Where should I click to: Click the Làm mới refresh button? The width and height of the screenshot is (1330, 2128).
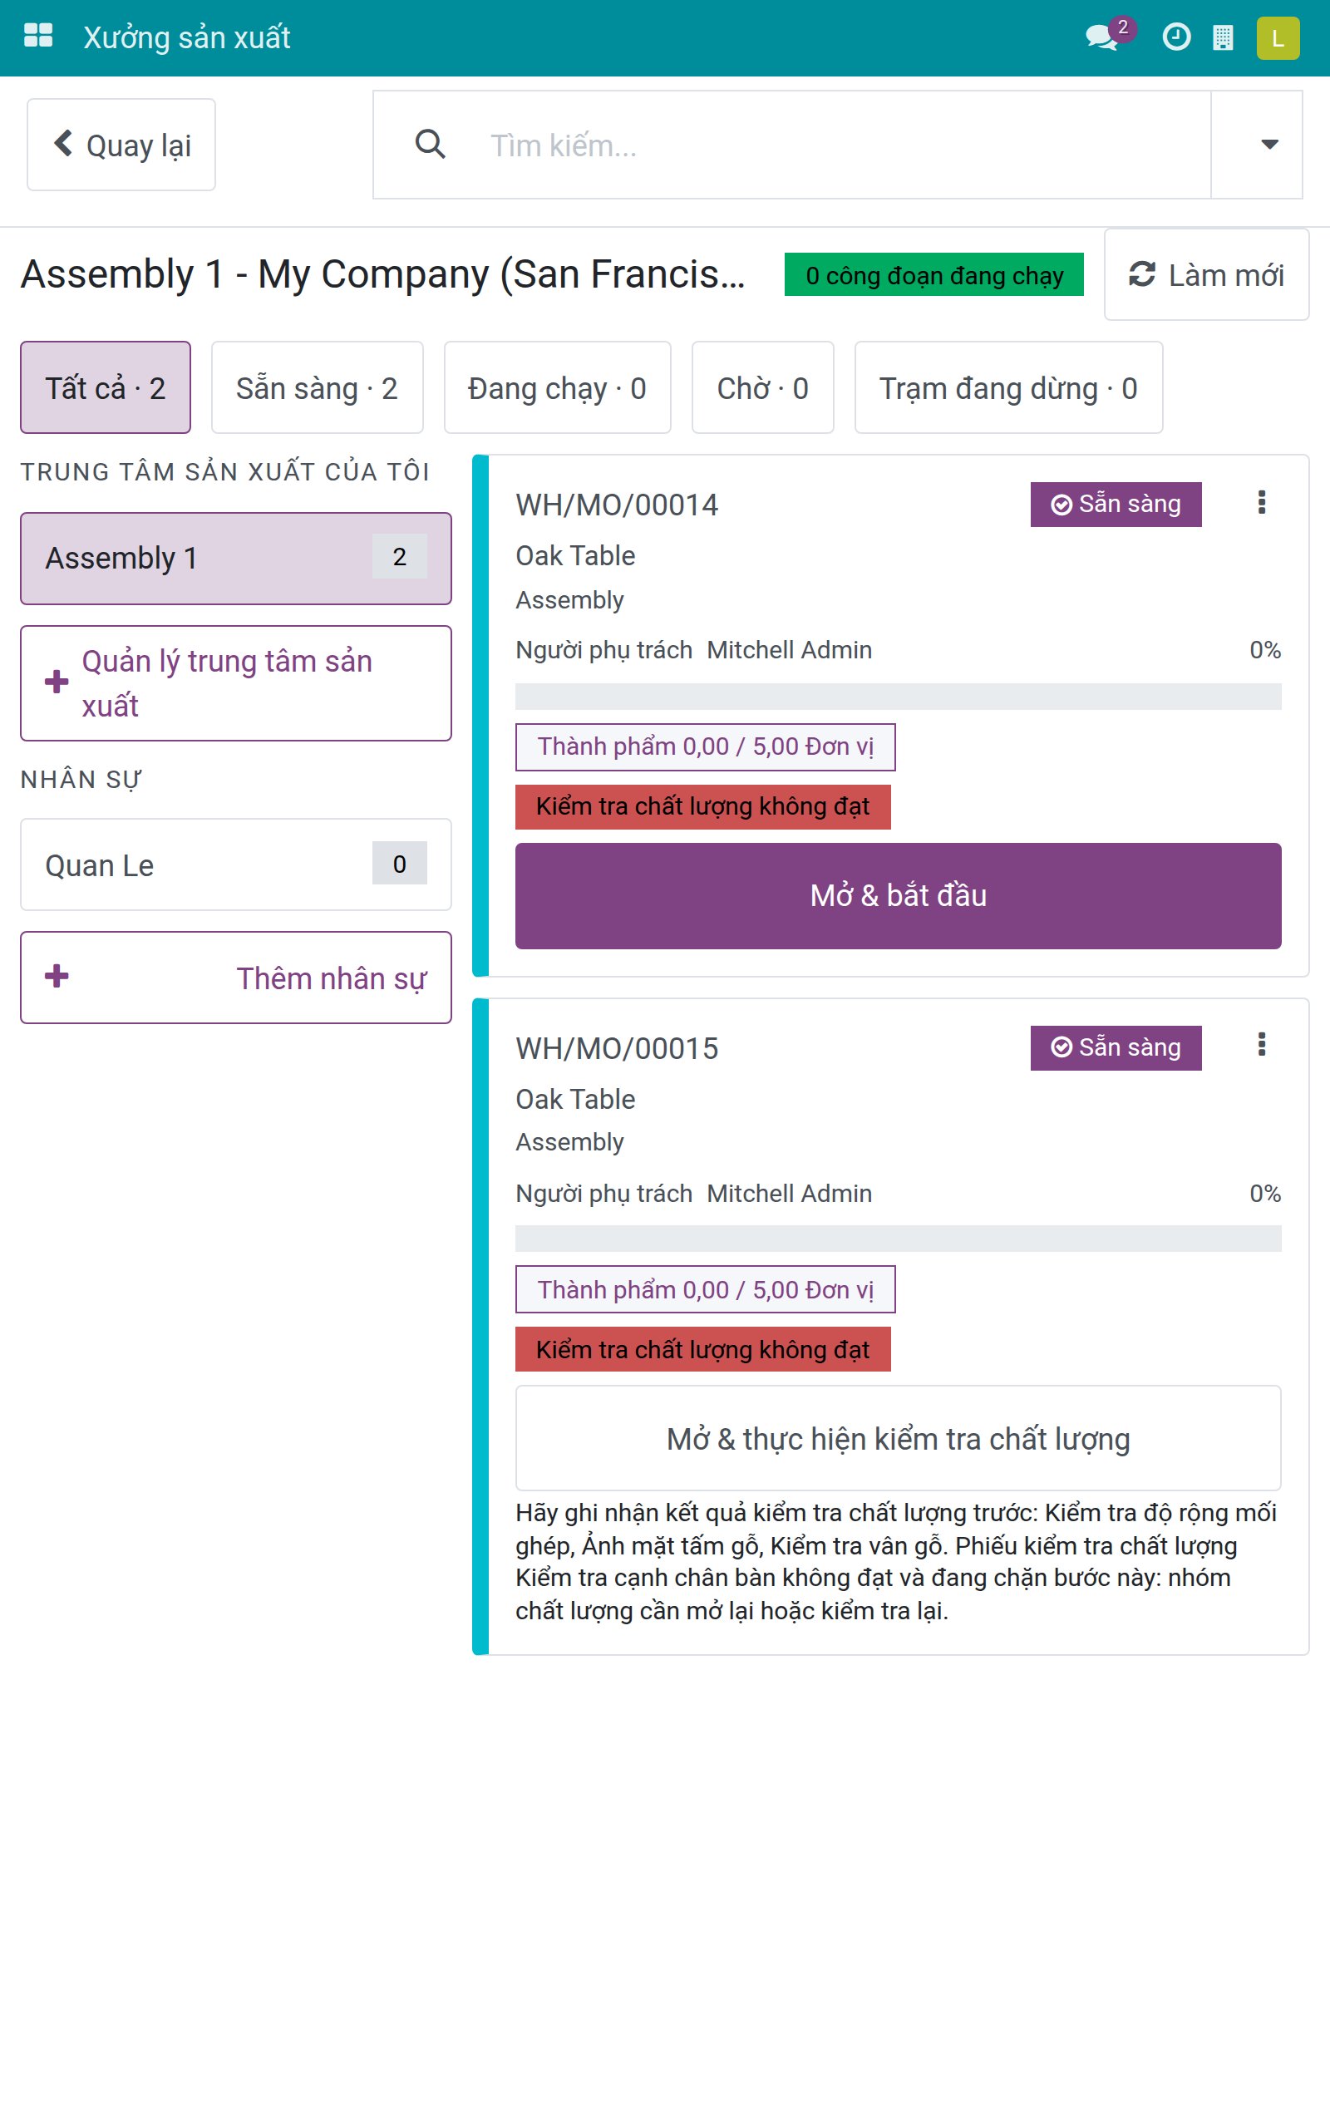[x=1206, y=275]
